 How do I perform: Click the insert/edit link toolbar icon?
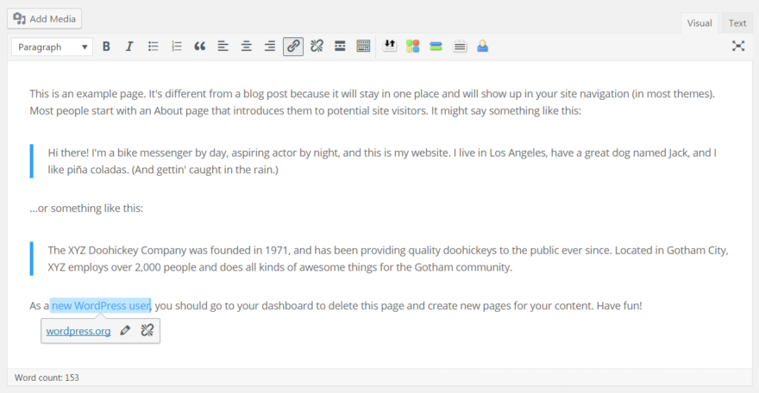pos(293,47)
